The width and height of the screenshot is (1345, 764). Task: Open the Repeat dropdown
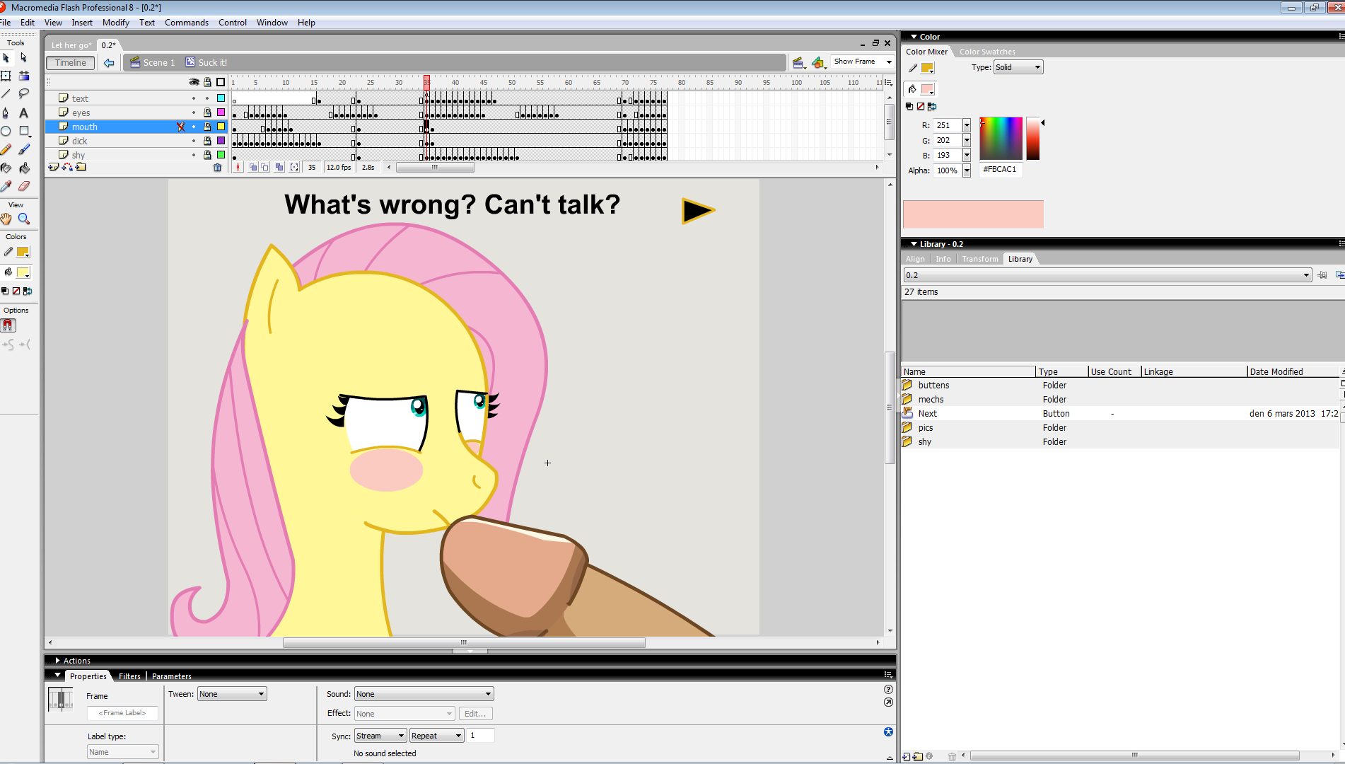point(437,736)
